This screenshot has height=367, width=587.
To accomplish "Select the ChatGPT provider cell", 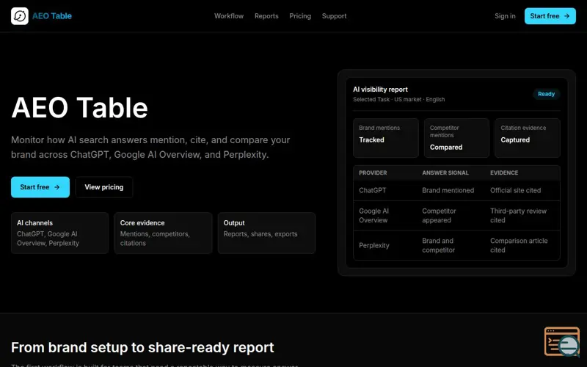I will (x=373, y=190).
